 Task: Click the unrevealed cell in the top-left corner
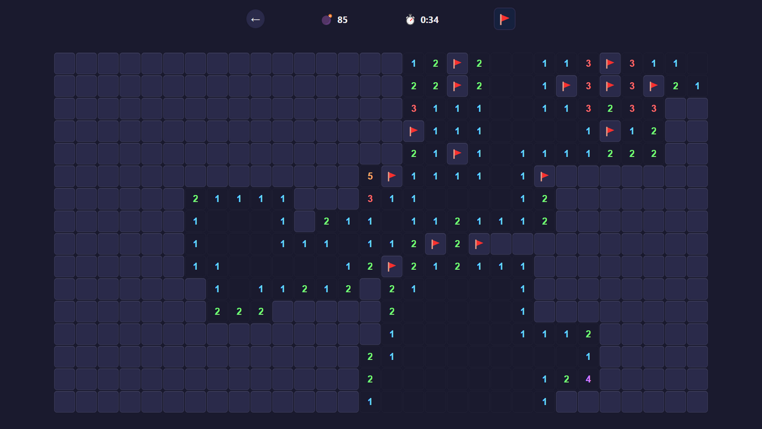tap(64, 63)
